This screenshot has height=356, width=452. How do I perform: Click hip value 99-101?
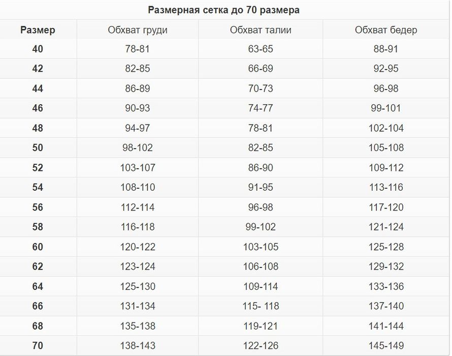(386, 108)
